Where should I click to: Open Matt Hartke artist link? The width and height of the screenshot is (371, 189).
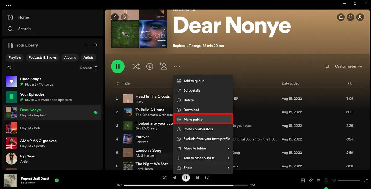[145, 156]
